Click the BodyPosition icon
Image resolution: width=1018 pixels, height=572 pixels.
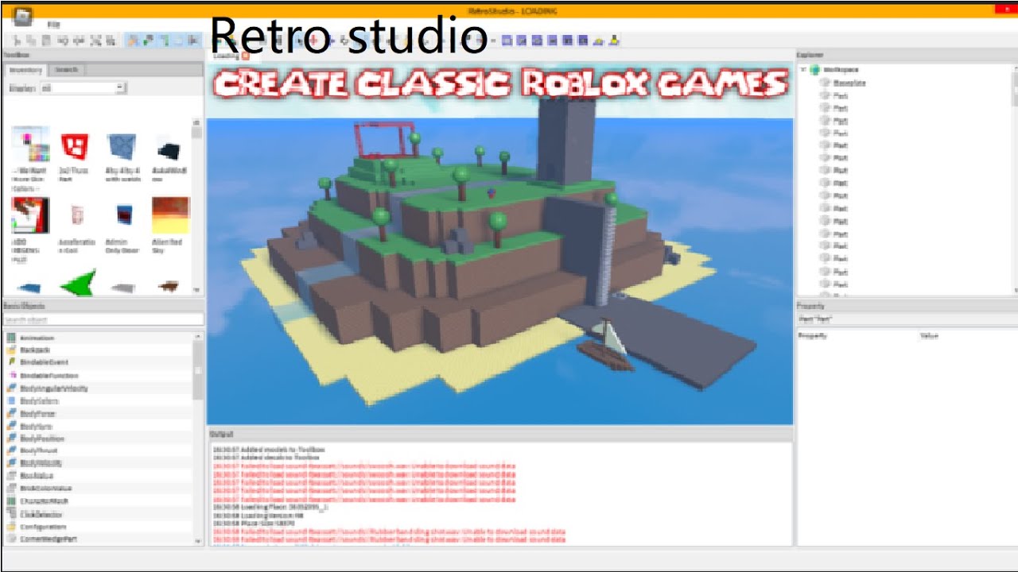tap(11, 439)
